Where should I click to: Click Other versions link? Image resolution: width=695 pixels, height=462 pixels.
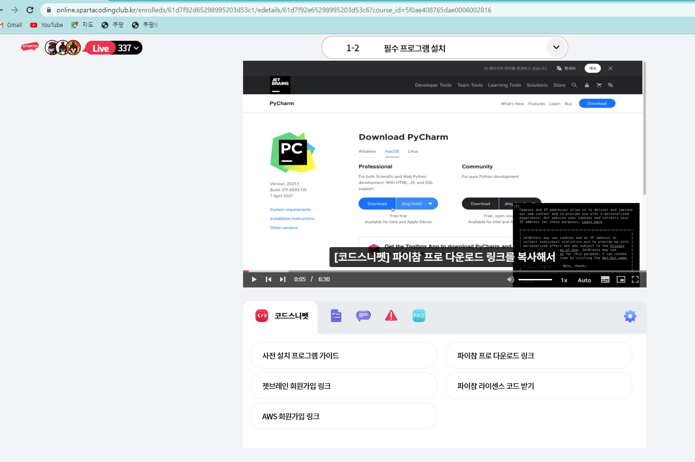coord(284,228)
